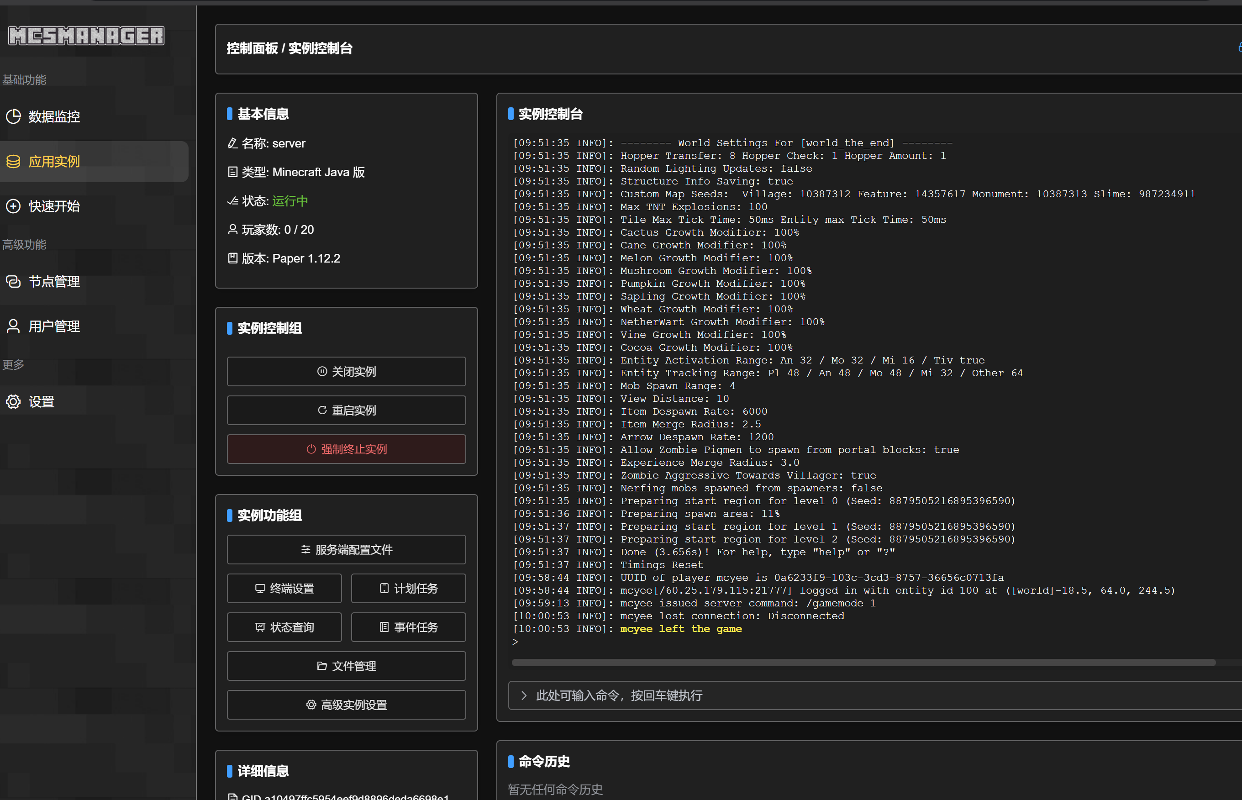The height and width of the screenshot is (800, 1242).
Task: Click the 运行中 status text
Action: (x=290, y=201)
